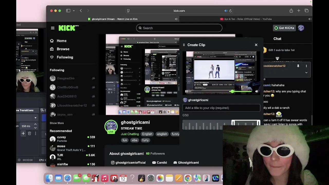Expand the pinned message chevron
Viewport: 329px width, 185px height.
click(306, 72)
